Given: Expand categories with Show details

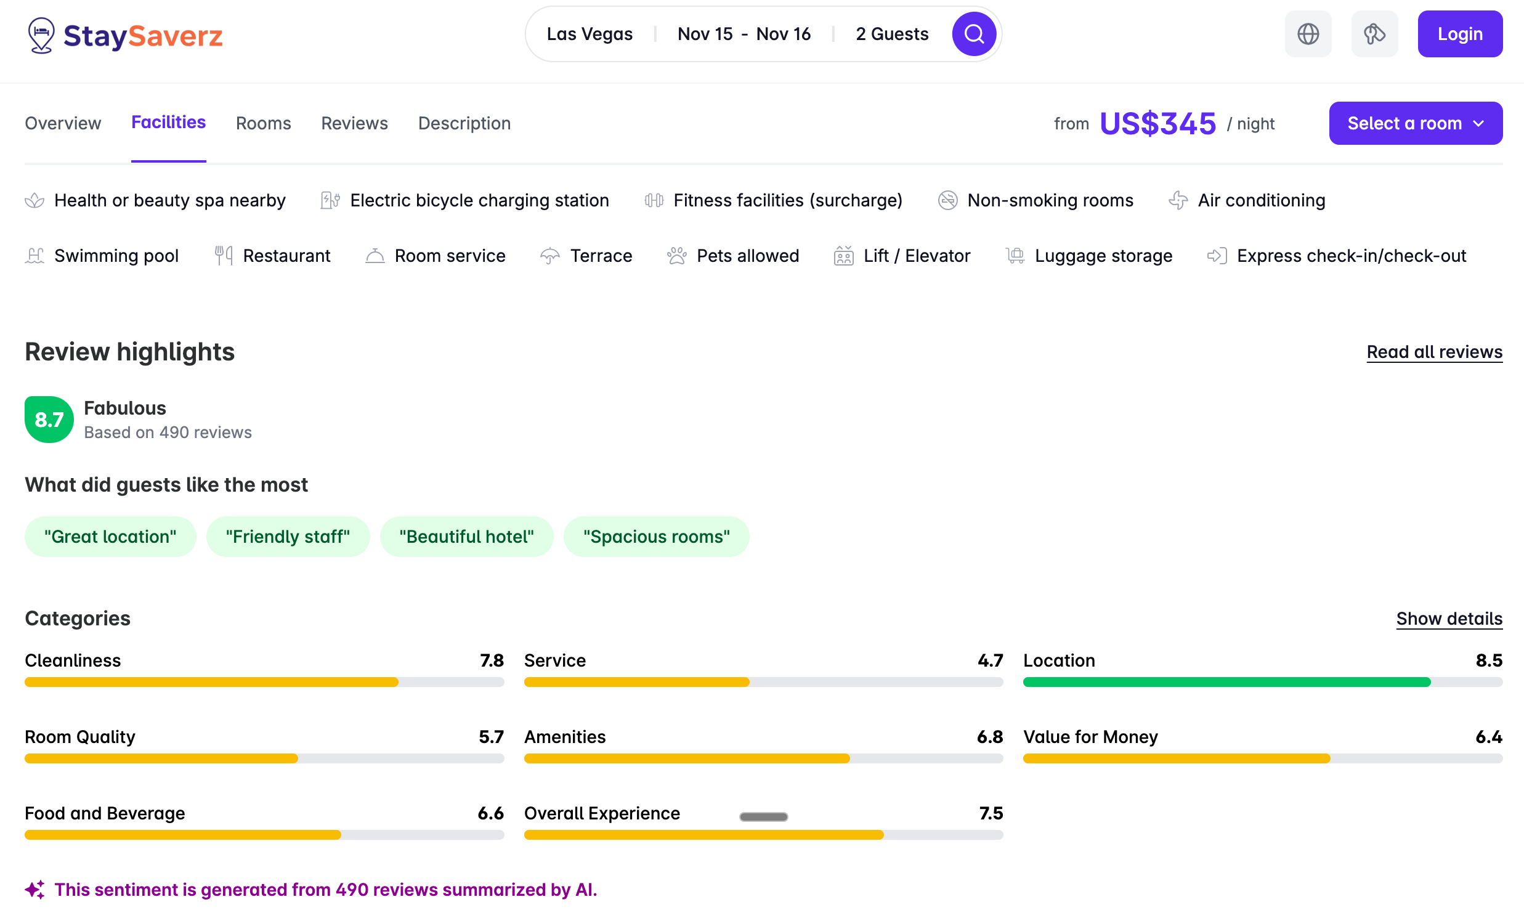Looking at the screenshot, I should [1449, 619].
